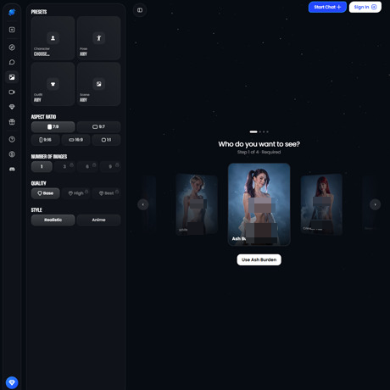Click the dollar coin icon in sidebar
This screenshot has height=390, width=390.
pos(12,154)
